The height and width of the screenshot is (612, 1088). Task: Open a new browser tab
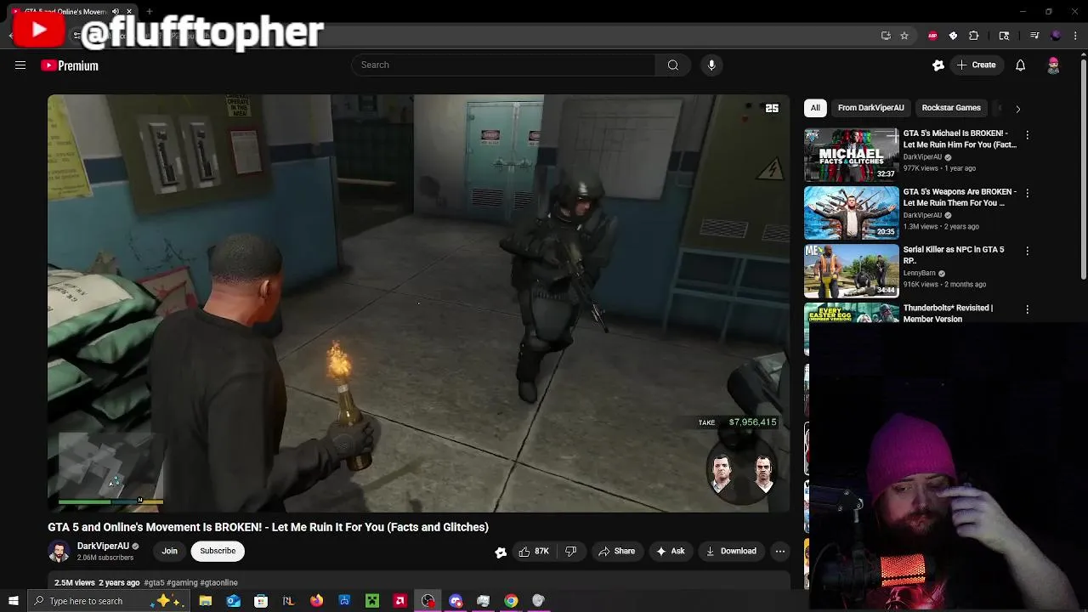click(149, 11)
